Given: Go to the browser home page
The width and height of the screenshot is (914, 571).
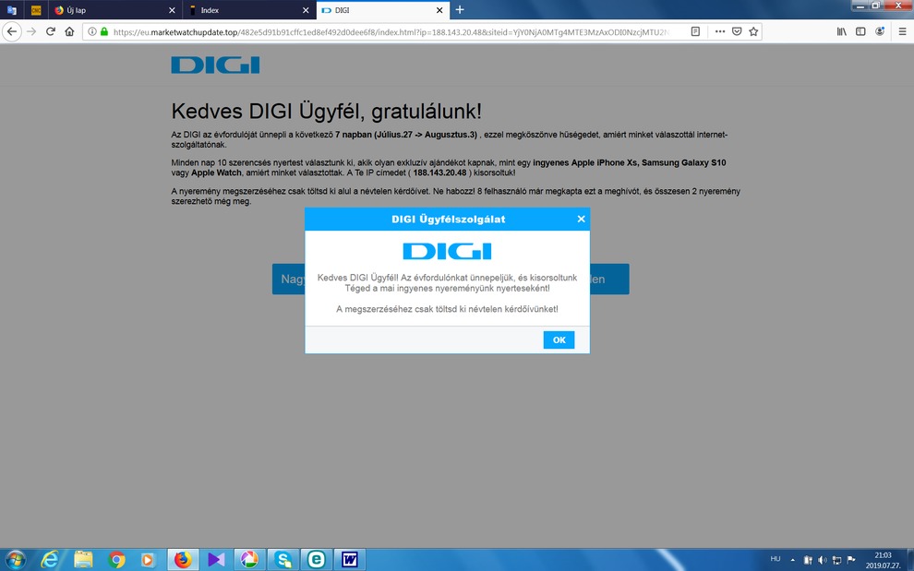Looking at the screenshot, I should coord(69,31).
